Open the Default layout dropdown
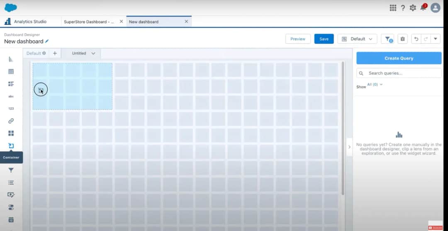 pos(357,39)
